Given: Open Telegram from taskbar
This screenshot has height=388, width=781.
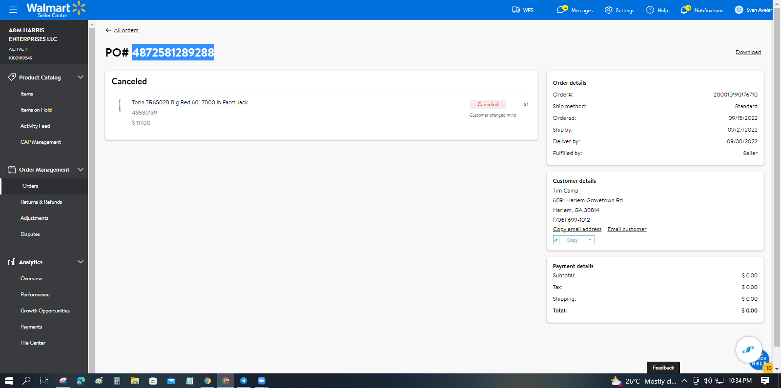Looking at the screenshot, I should click(x=244, y=381).
